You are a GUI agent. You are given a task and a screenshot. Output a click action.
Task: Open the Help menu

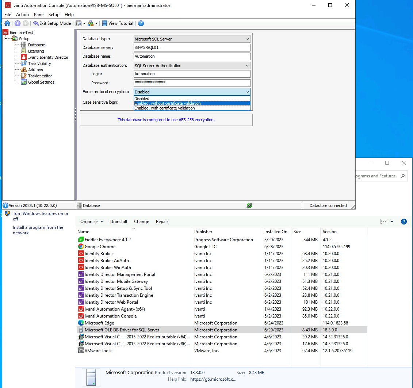click(69, 15)
